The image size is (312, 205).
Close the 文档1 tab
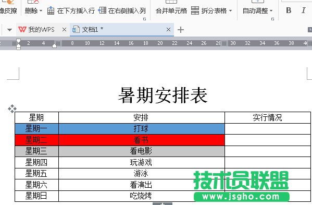click(x=169, y=30)
